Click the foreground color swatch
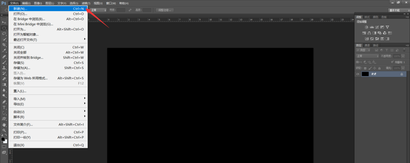 (x=3, y=139)
